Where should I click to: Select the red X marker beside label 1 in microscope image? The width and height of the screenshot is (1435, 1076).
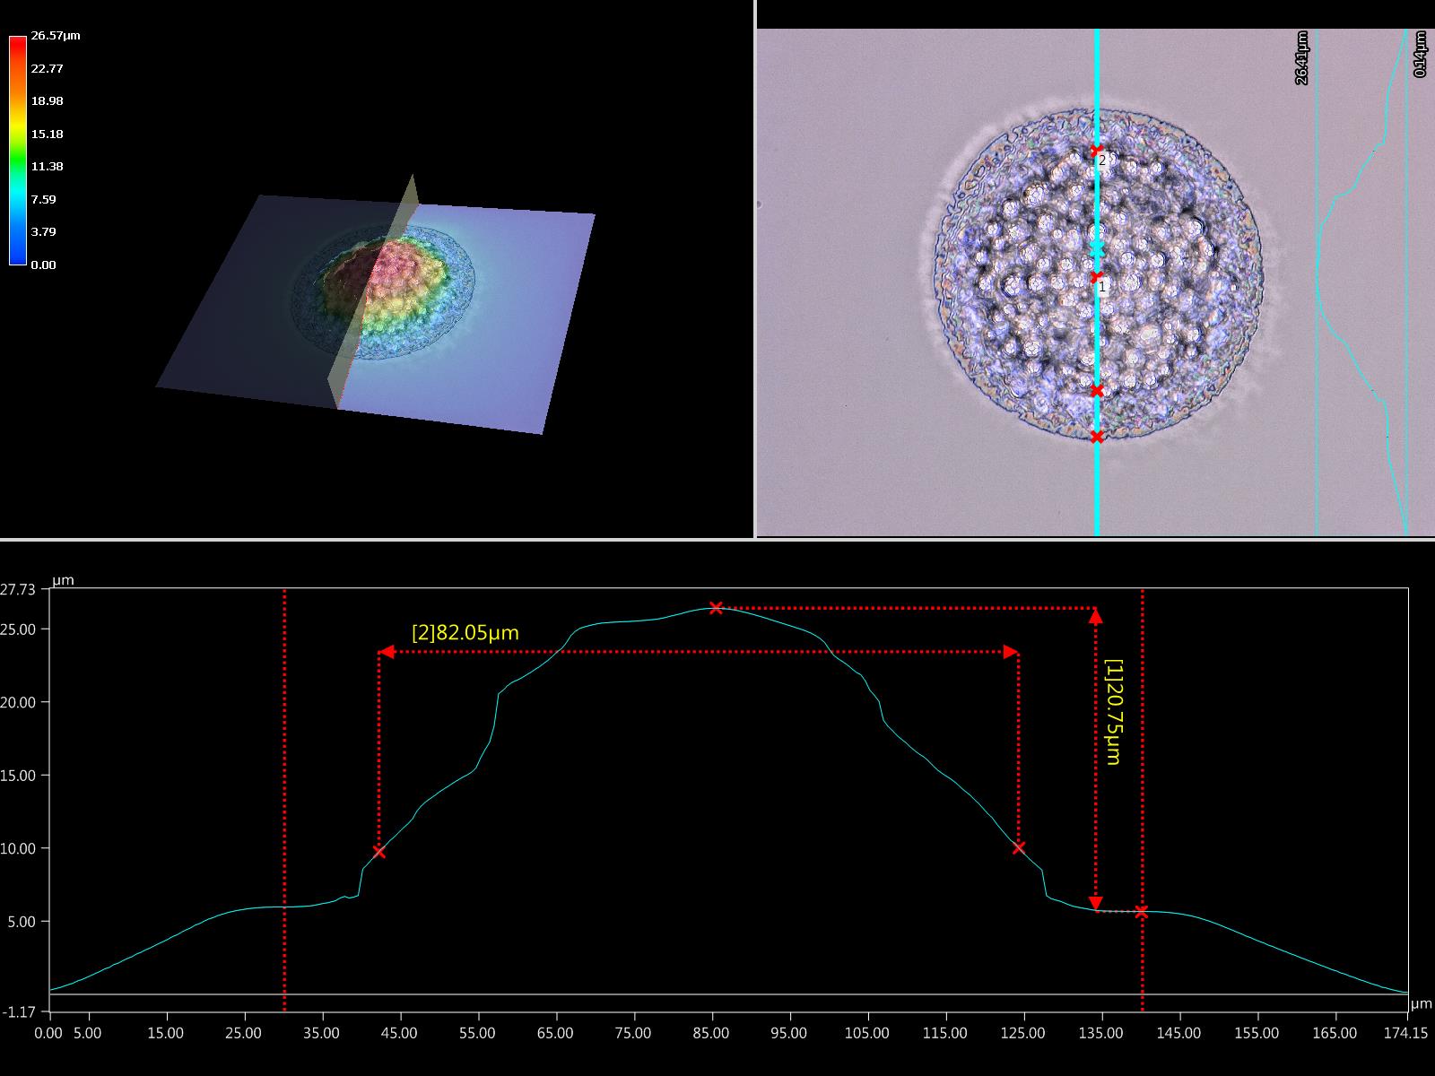pos(1096,277)
